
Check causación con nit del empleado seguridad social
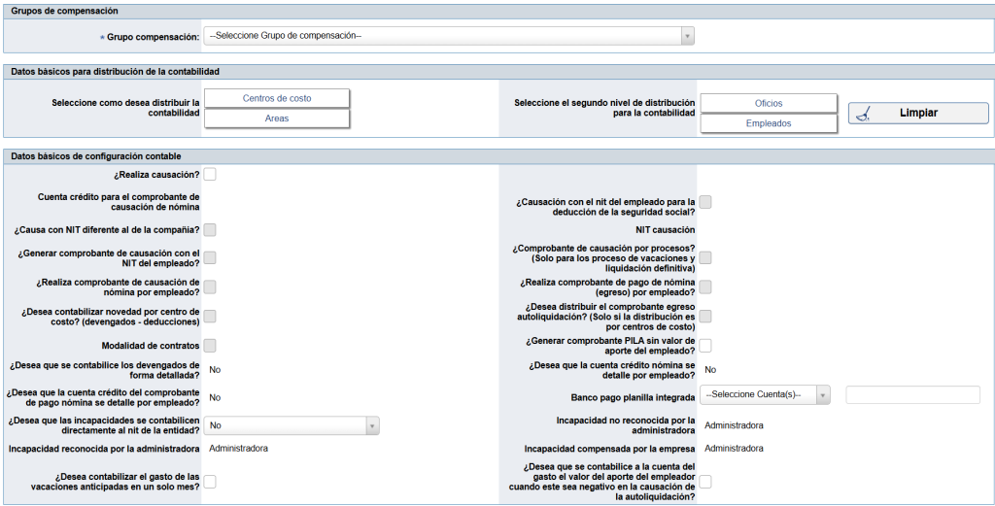tap(706, 202)
